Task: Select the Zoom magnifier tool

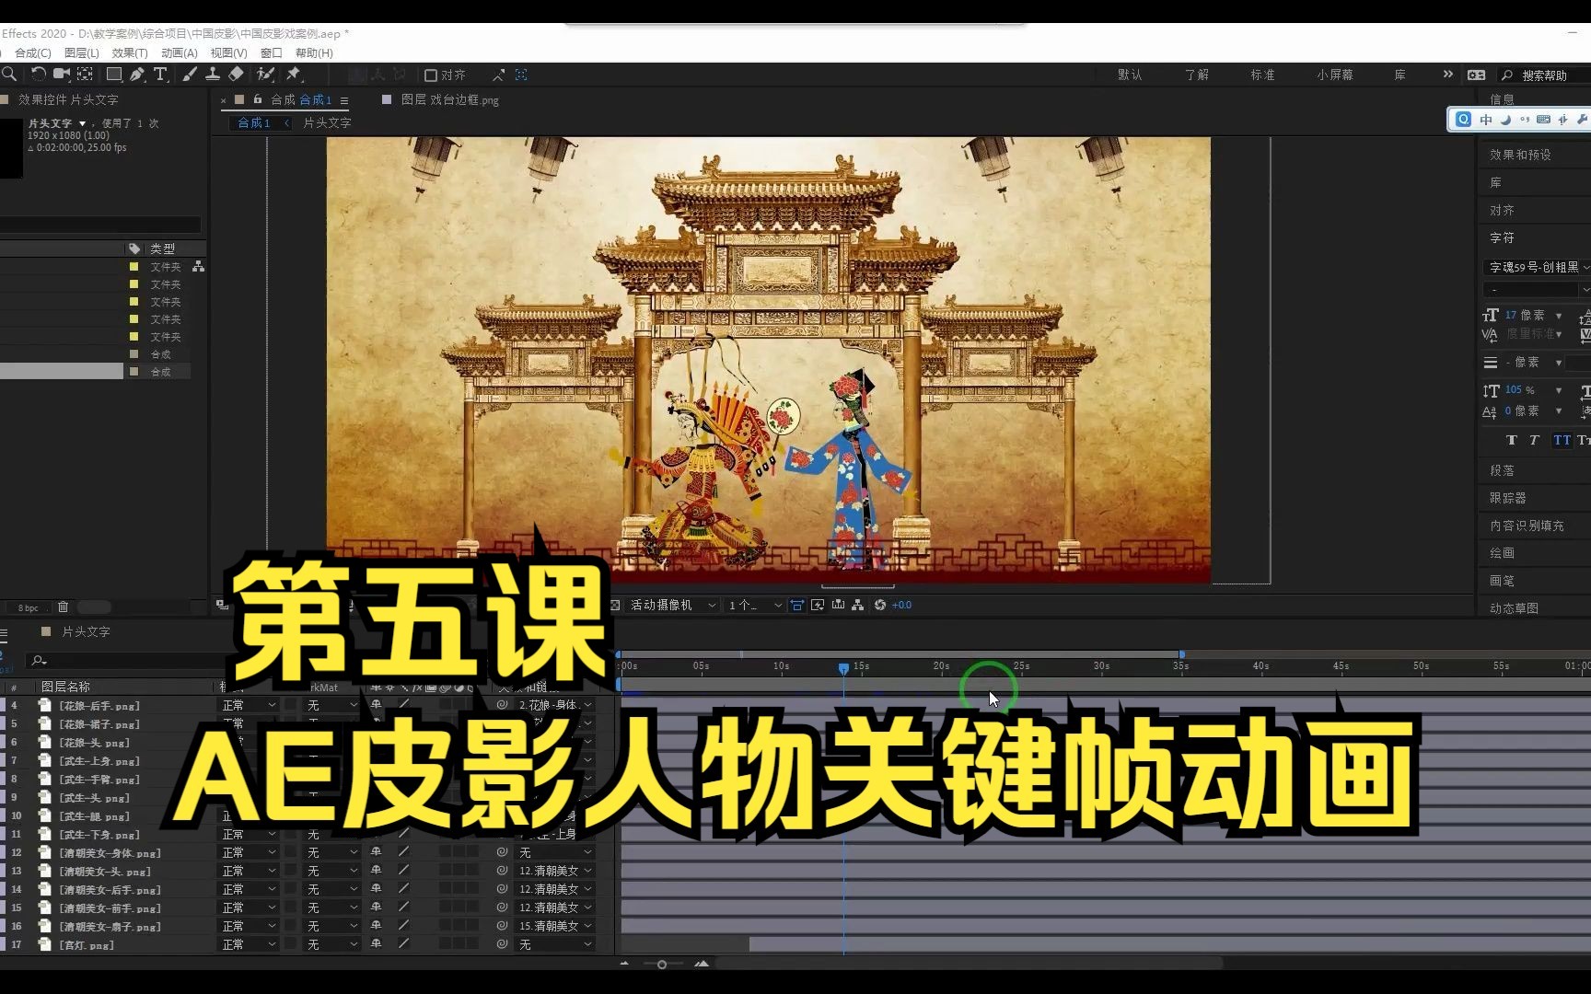Action: (8, 75)
